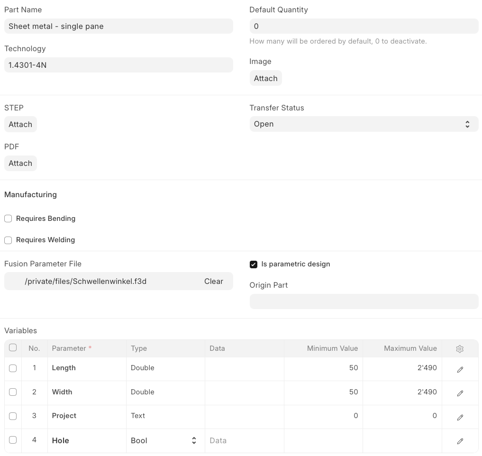
Task: Click the Default Quantity field
Action: 364,26
